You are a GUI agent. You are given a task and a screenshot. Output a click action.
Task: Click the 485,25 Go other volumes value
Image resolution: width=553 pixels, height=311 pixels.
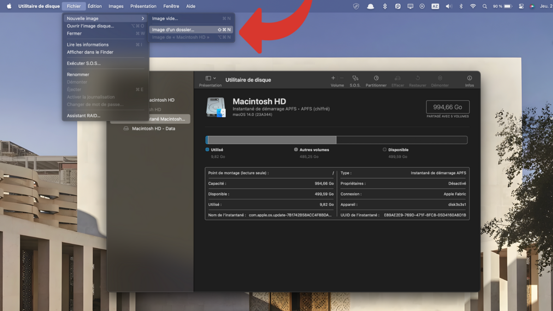[309, 157]
